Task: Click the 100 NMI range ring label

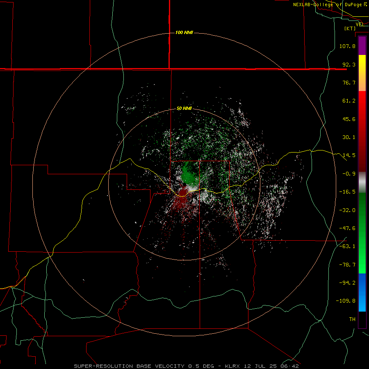Action: [x=184, y=32]
